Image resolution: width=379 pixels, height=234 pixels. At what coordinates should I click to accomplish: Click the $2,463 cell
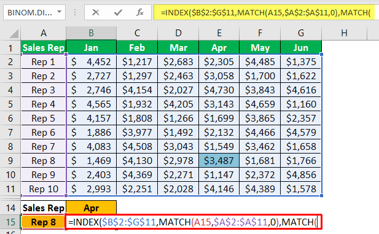point(178,76)
